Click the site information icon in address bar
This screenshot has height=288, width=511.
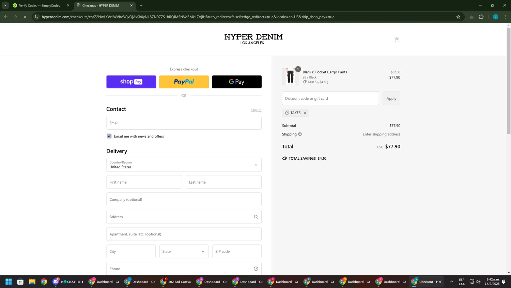click(36, 17)
